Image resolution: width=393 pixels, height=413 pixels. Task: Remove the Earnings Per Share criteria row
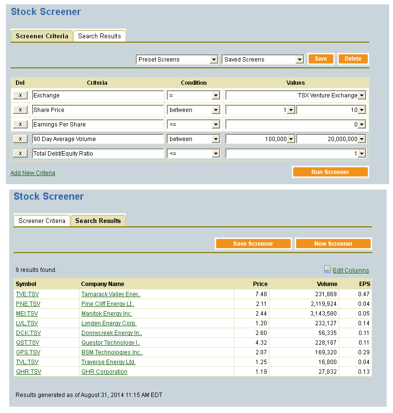click(20, 124)
